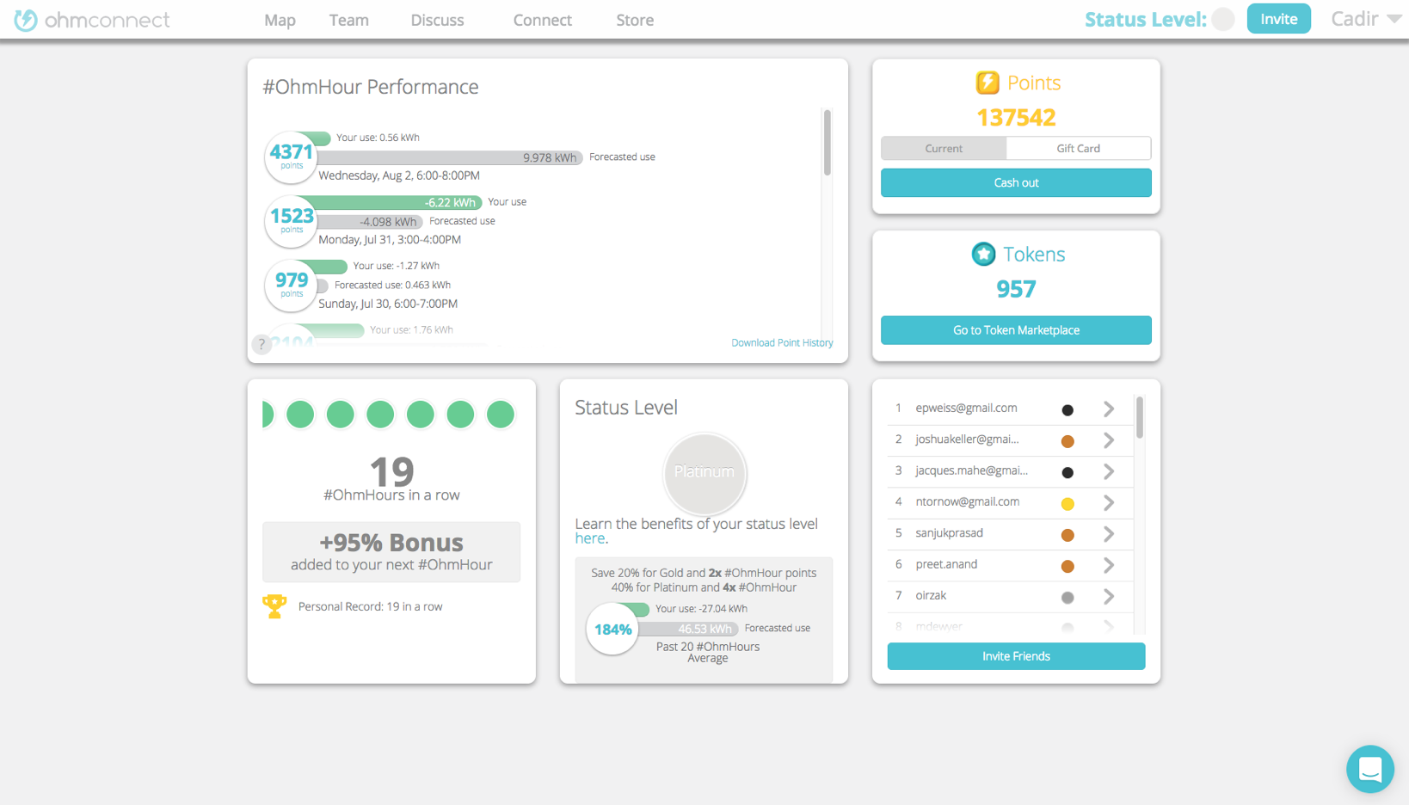1409x805 pixels.
Task: Click the 1523 points badge
Action: tap(291, 221)
